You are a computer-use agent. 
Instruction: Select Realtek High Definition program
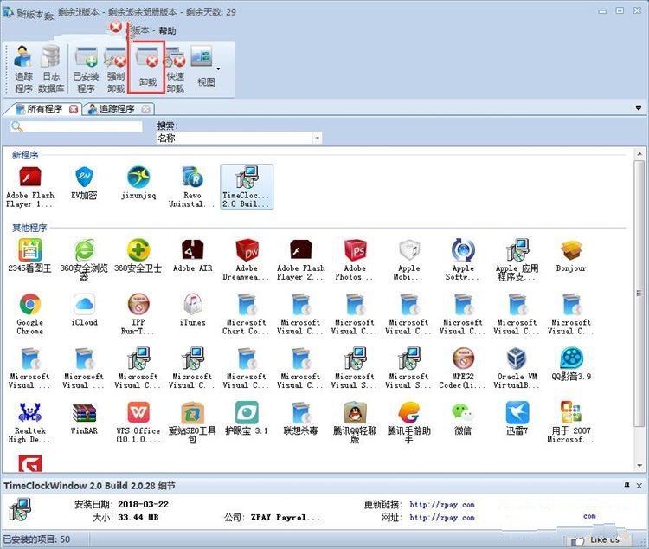click(x=29, y=423)
